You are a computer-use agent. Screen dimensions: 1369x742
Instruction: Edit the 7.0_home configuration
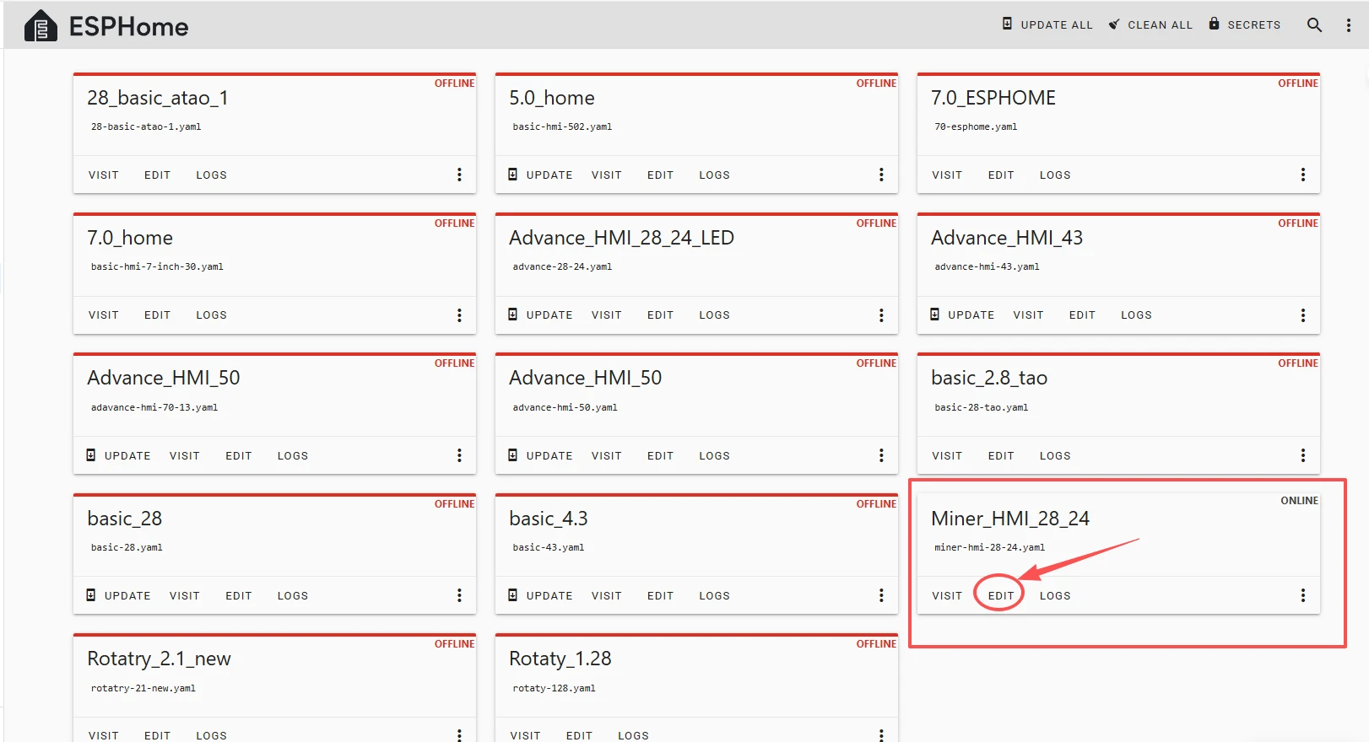[x=157, y=315]
